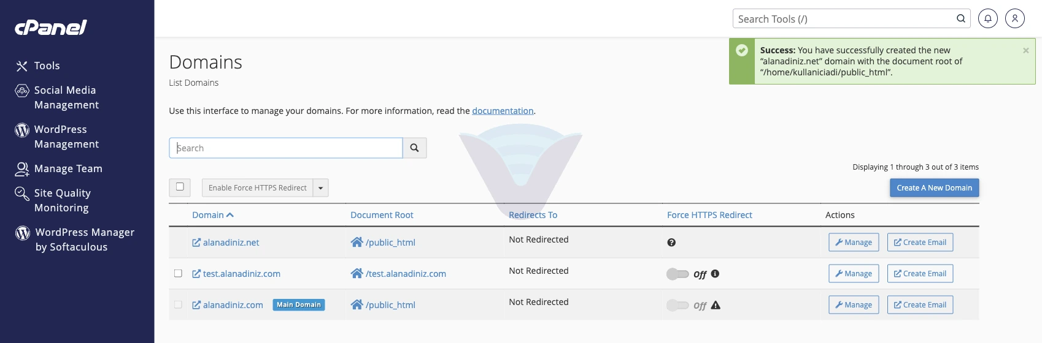Viewport: 1042px width, 343px height.
Task: Check the select-all domains checkbox
Action: click(180, 187)
